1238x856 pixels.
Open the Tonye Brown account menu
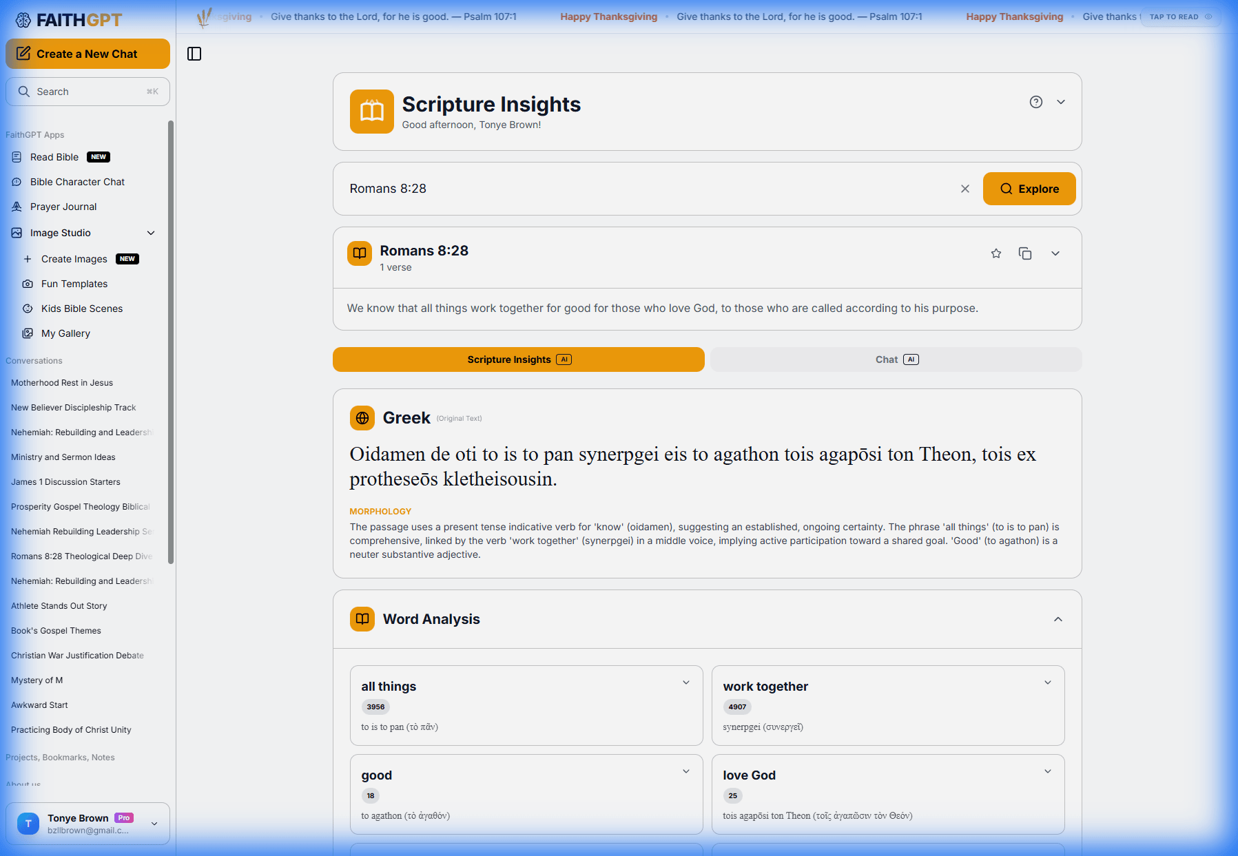click(87, 824)
